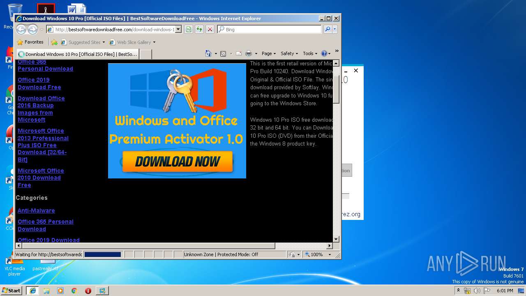
Task: Click the Bing search box
Action: click(x=270, y=29)
